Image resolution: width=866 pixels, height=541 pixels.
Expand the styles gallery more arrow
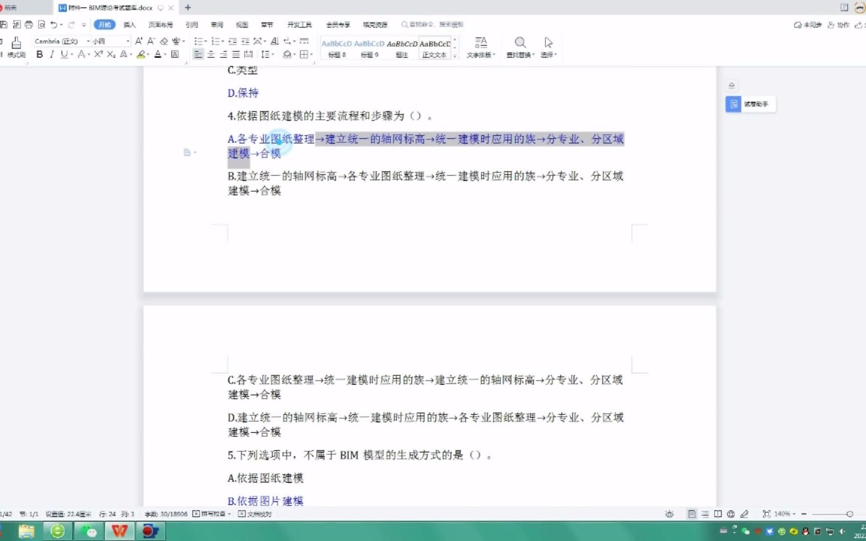(x=455, y=56)
